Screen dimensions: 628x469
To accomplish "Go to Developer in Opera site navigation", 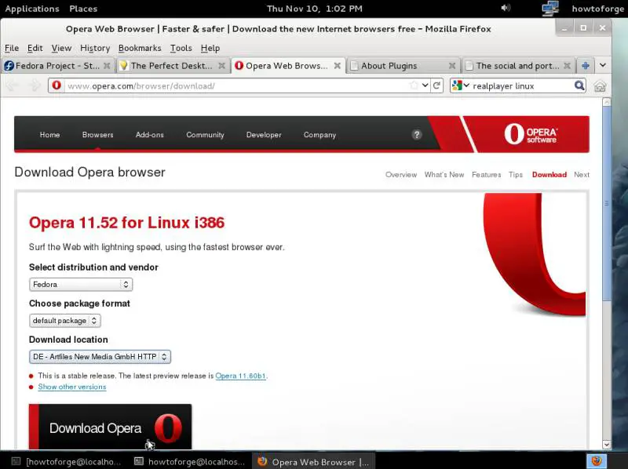I will pyautogui.click(x=264, y=135).
